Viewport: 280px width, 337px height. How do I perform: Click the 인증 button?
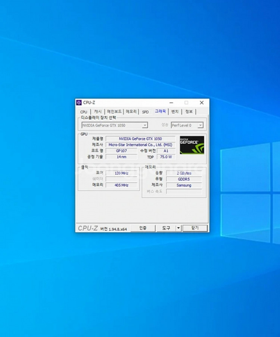click(143, 228)
